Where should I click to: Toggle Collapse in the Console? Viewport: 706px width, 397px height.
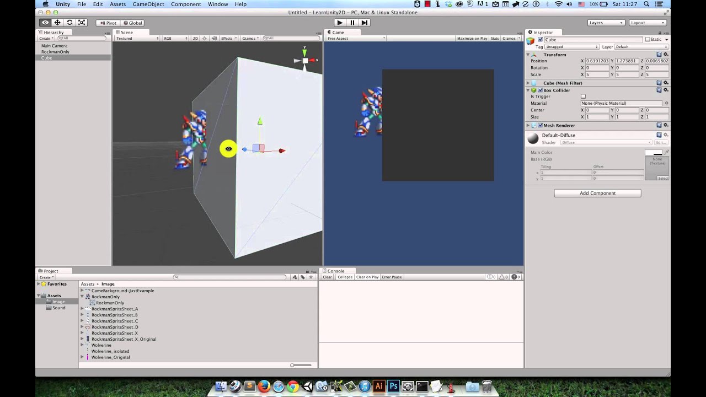(345, 277)
